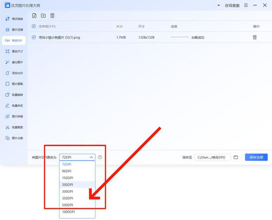Click the add folder toolbar icon
This screenshot has height=220, width=272.
coord(43,15)
